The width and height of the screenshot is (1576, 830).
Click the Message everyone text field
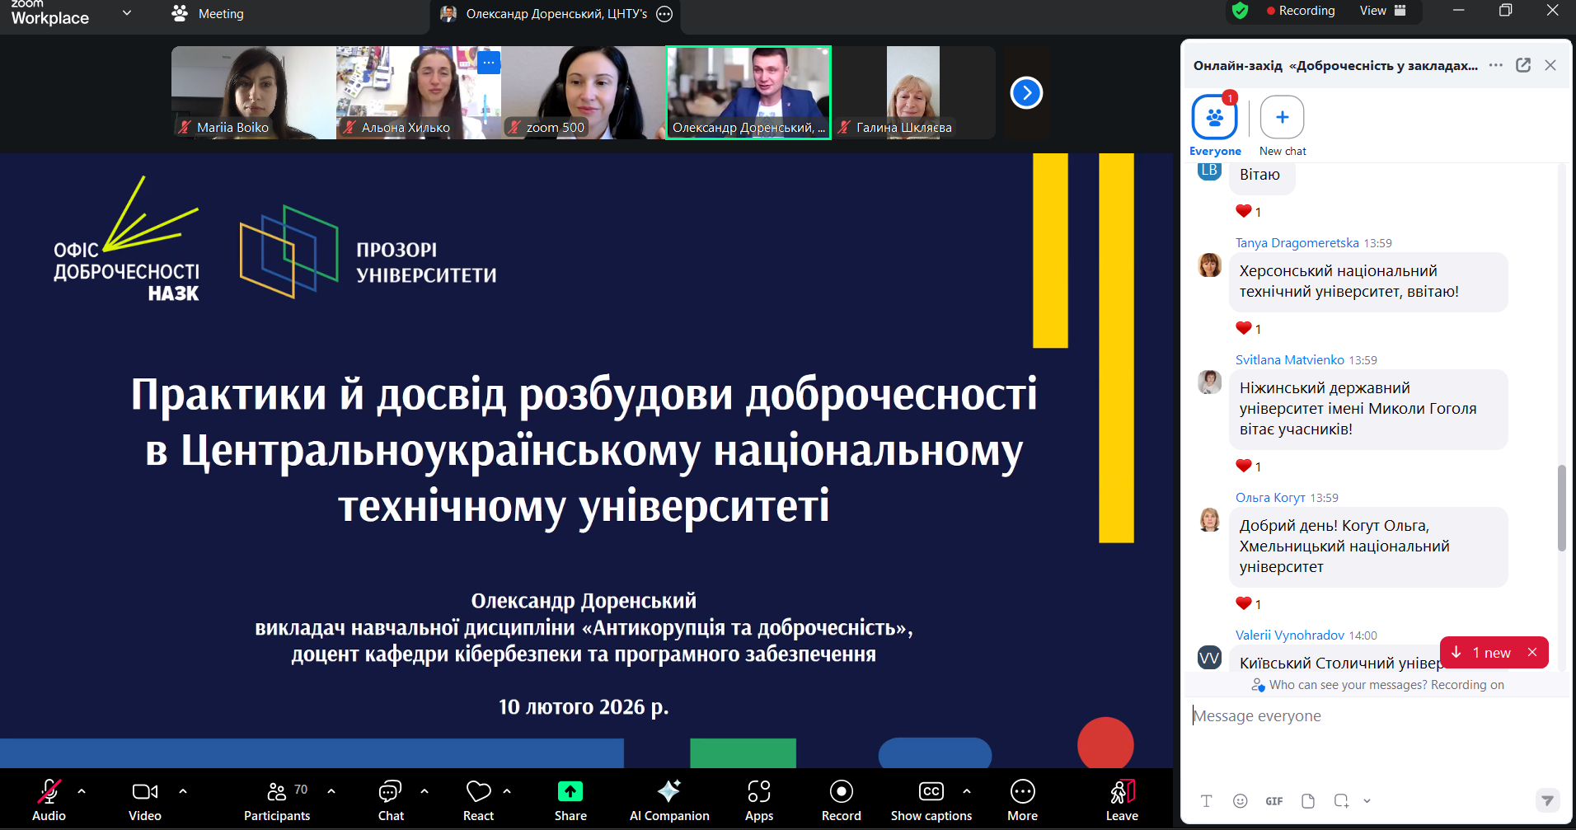pos(1368,716)
